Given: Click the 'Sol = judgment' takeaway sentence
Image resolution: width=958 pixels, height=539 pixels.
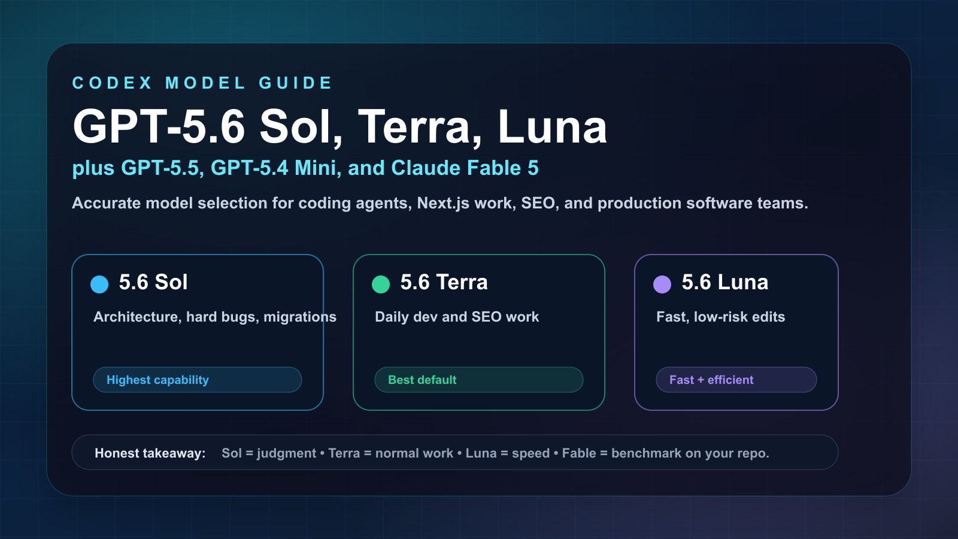Looking at the screenshot, I should (x=495, y=453).
